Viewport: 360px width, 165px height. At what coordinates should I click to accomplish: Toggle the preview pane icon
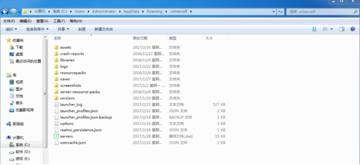tap(342, 29)
